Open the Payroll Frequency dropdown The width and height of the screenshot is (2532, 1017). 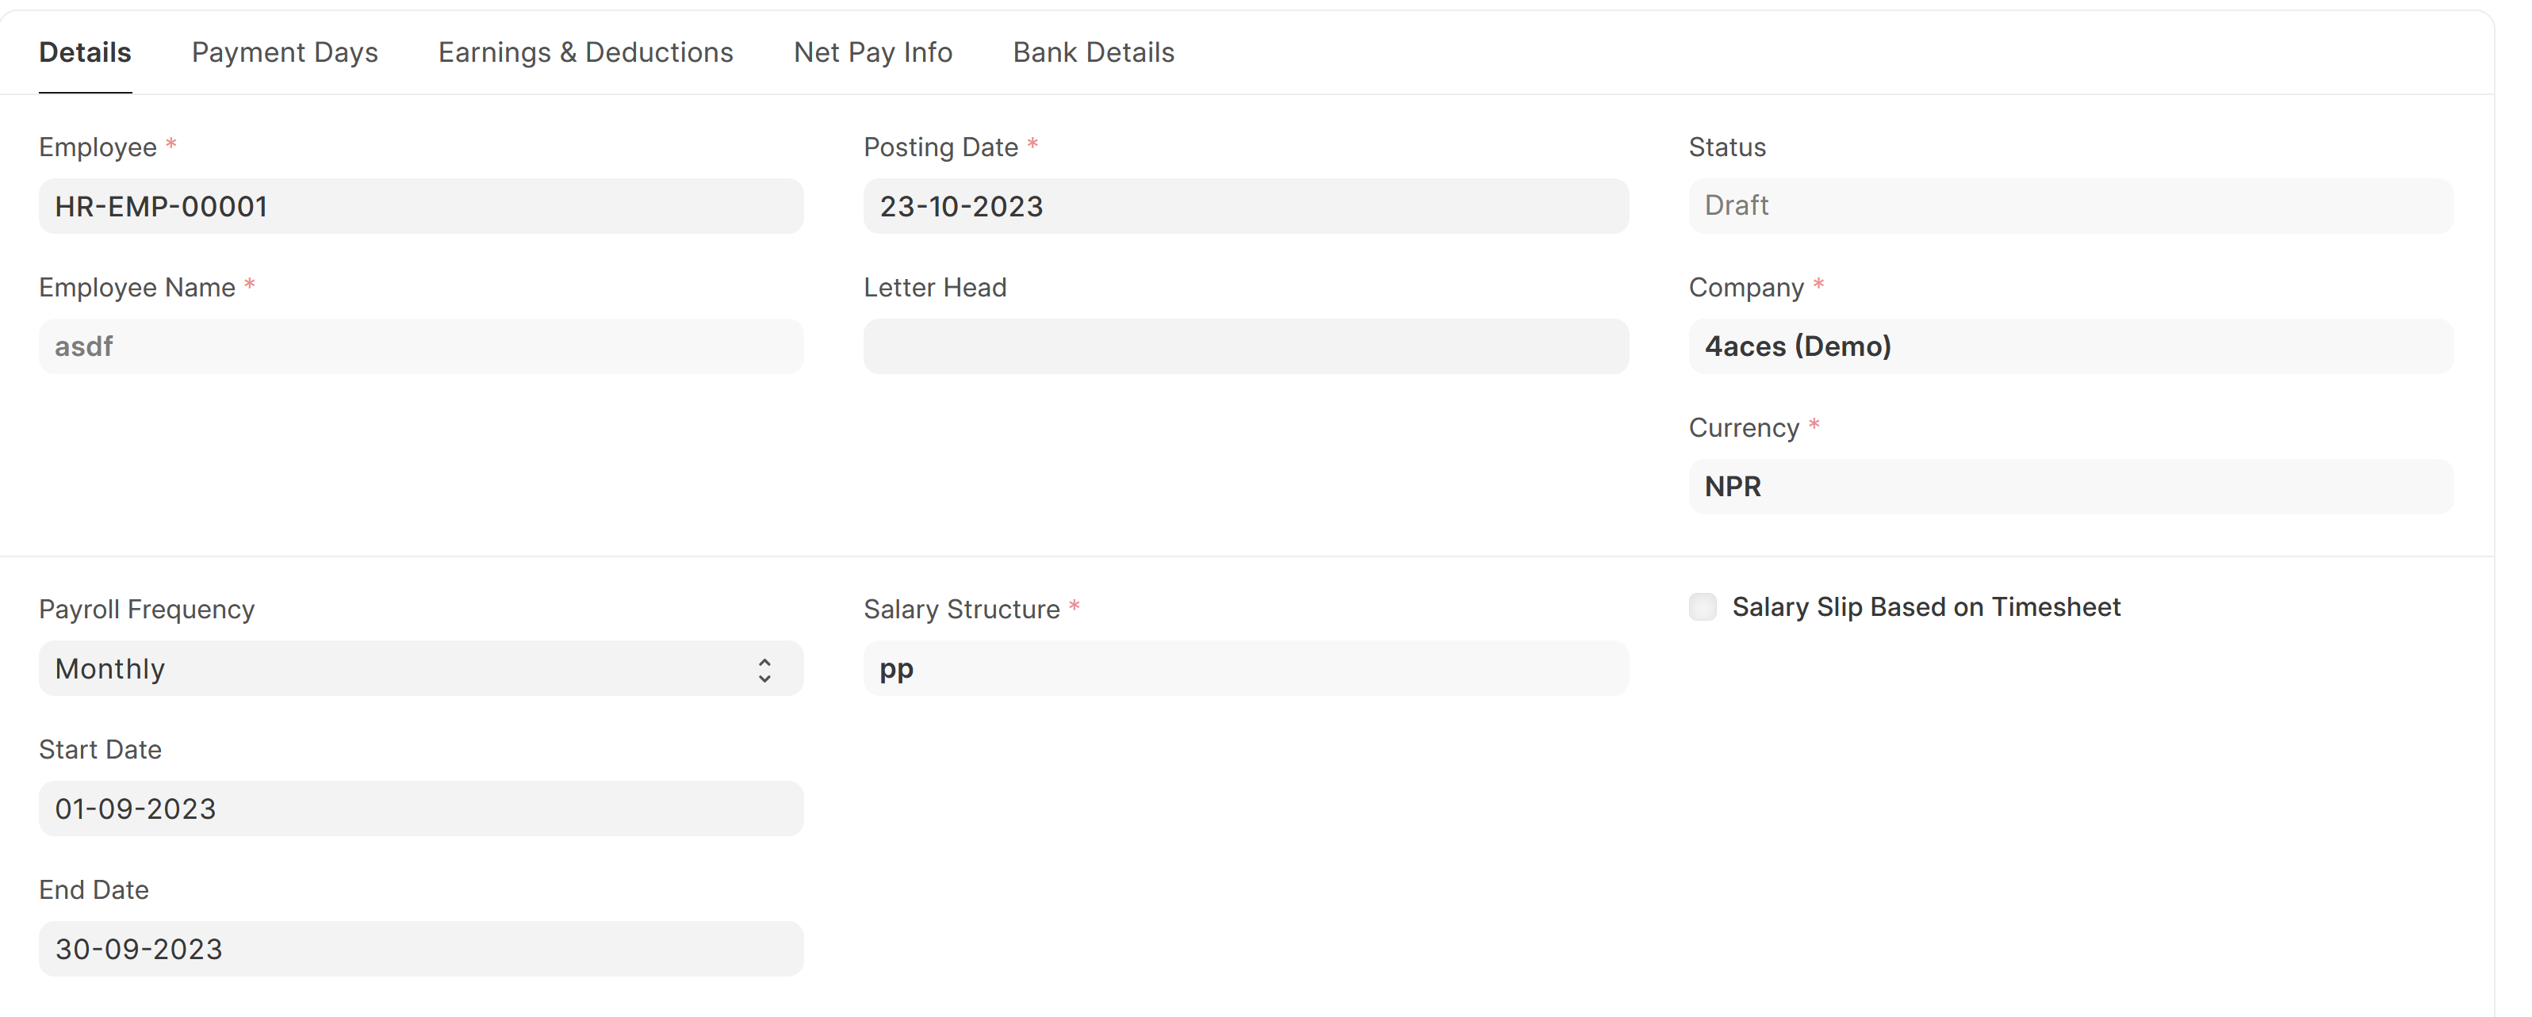[421, 668]
